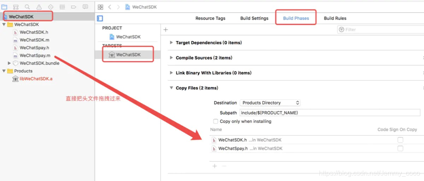Go forward with the right chevron
This screenshot has width=424, height=181.
click(x=118, y=7)
